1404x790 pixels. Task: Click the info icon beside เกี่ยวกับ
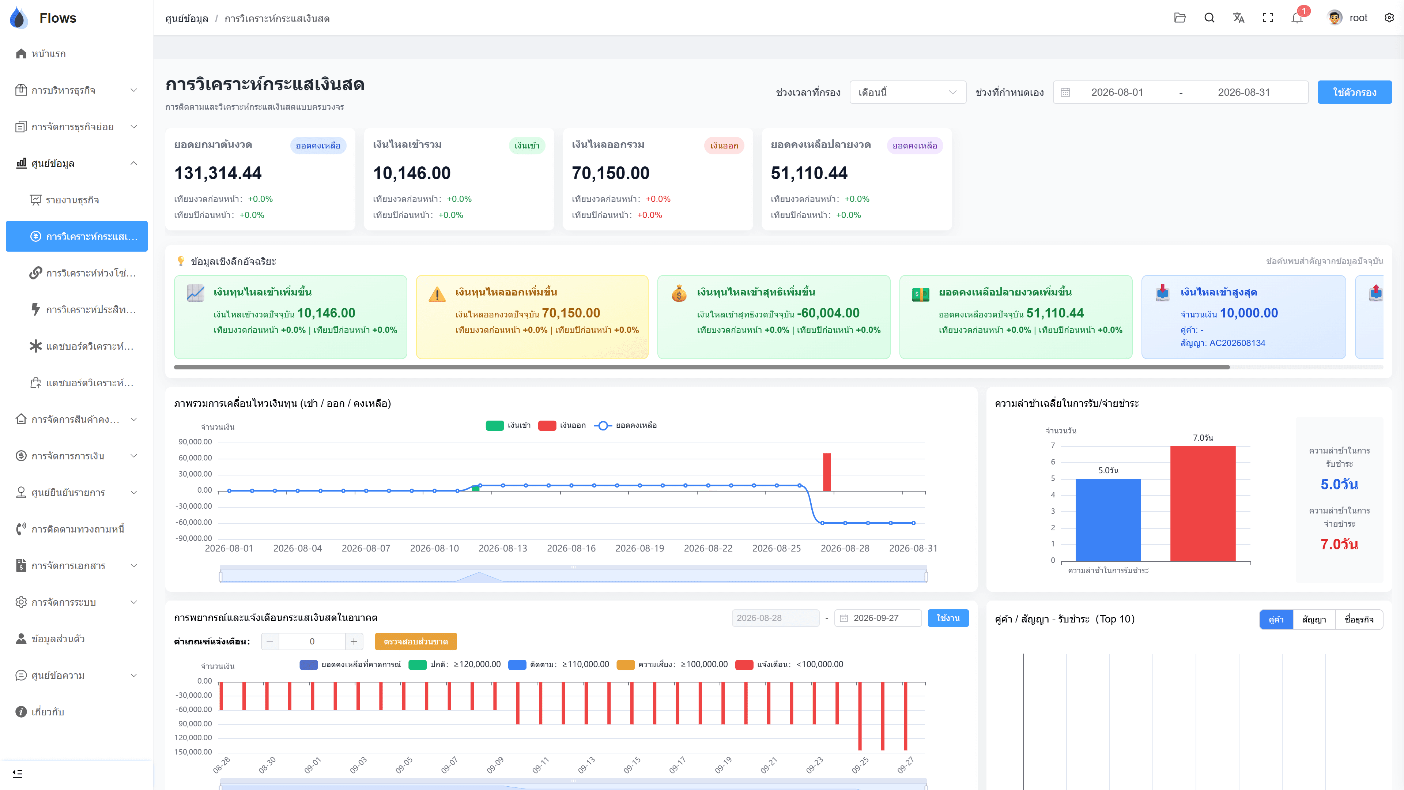coord(21,711)
